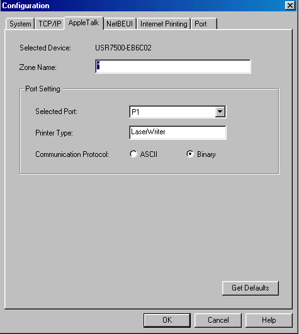The width and height of the screenshot is (299, 334).
Task: Click the Get Defaults button
Action: point(251,288)
